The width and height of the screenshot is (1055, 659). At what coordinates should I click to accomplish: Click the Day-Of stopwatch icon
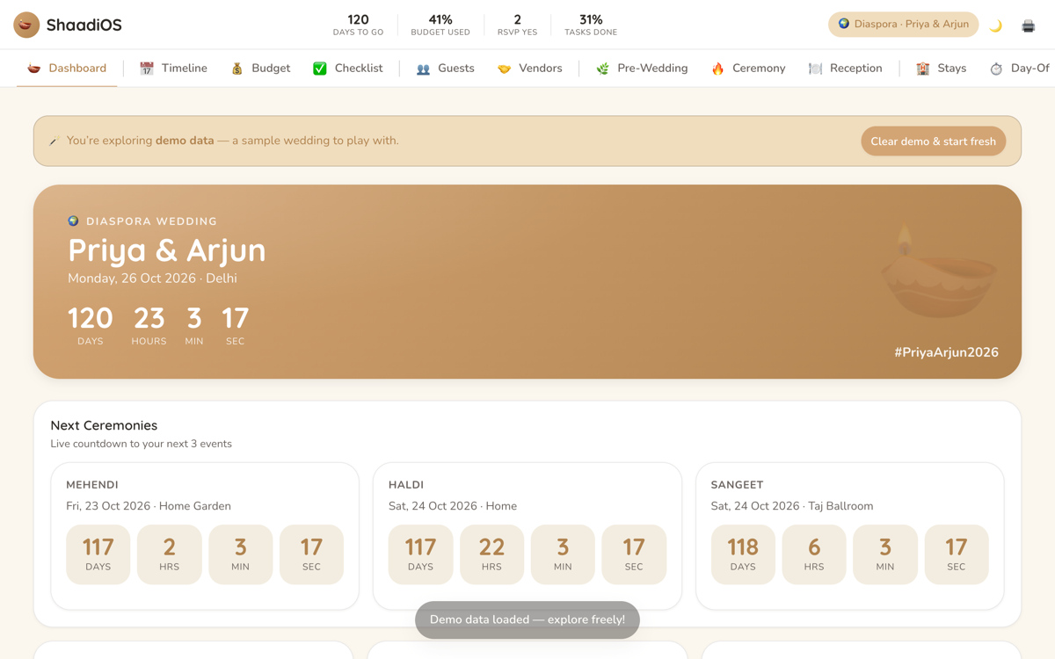pyautogui.click(x=996, y=69)
